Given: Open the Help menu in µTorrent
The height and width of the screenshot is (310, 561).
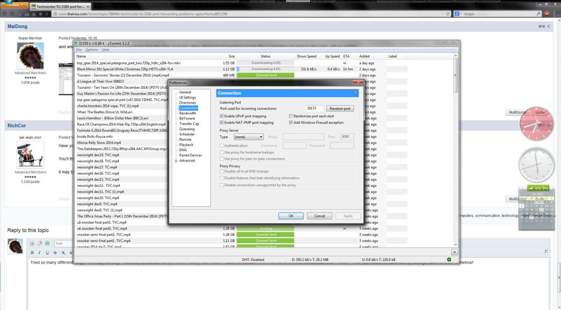Looking at the screenshot, I should point(106,49).
